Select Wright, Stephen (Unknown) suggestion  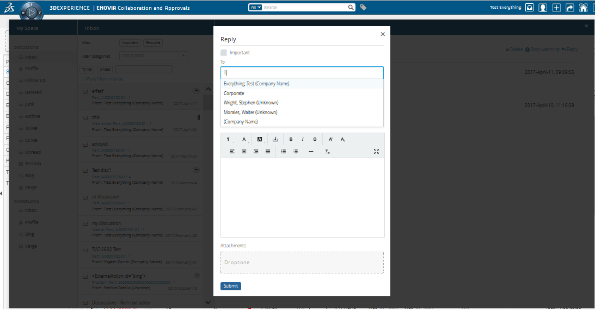(x=251, y=103)
